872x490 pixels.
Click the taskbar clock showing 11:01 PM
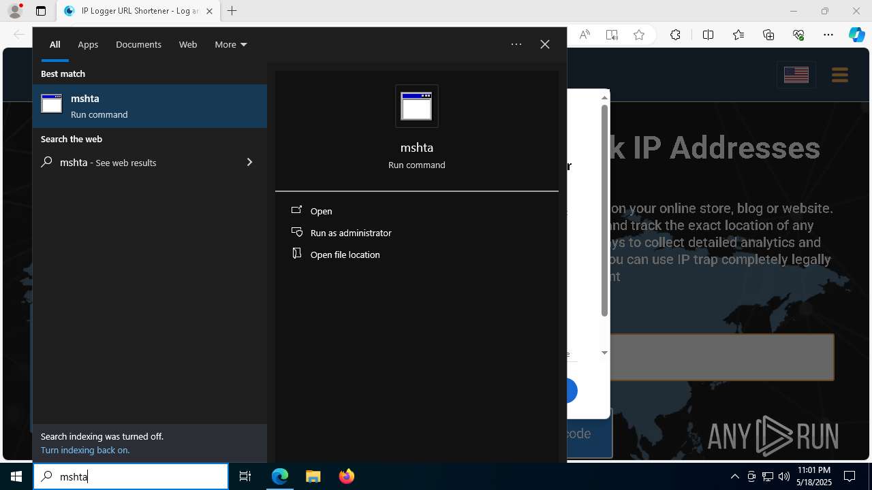coord(813,476)
